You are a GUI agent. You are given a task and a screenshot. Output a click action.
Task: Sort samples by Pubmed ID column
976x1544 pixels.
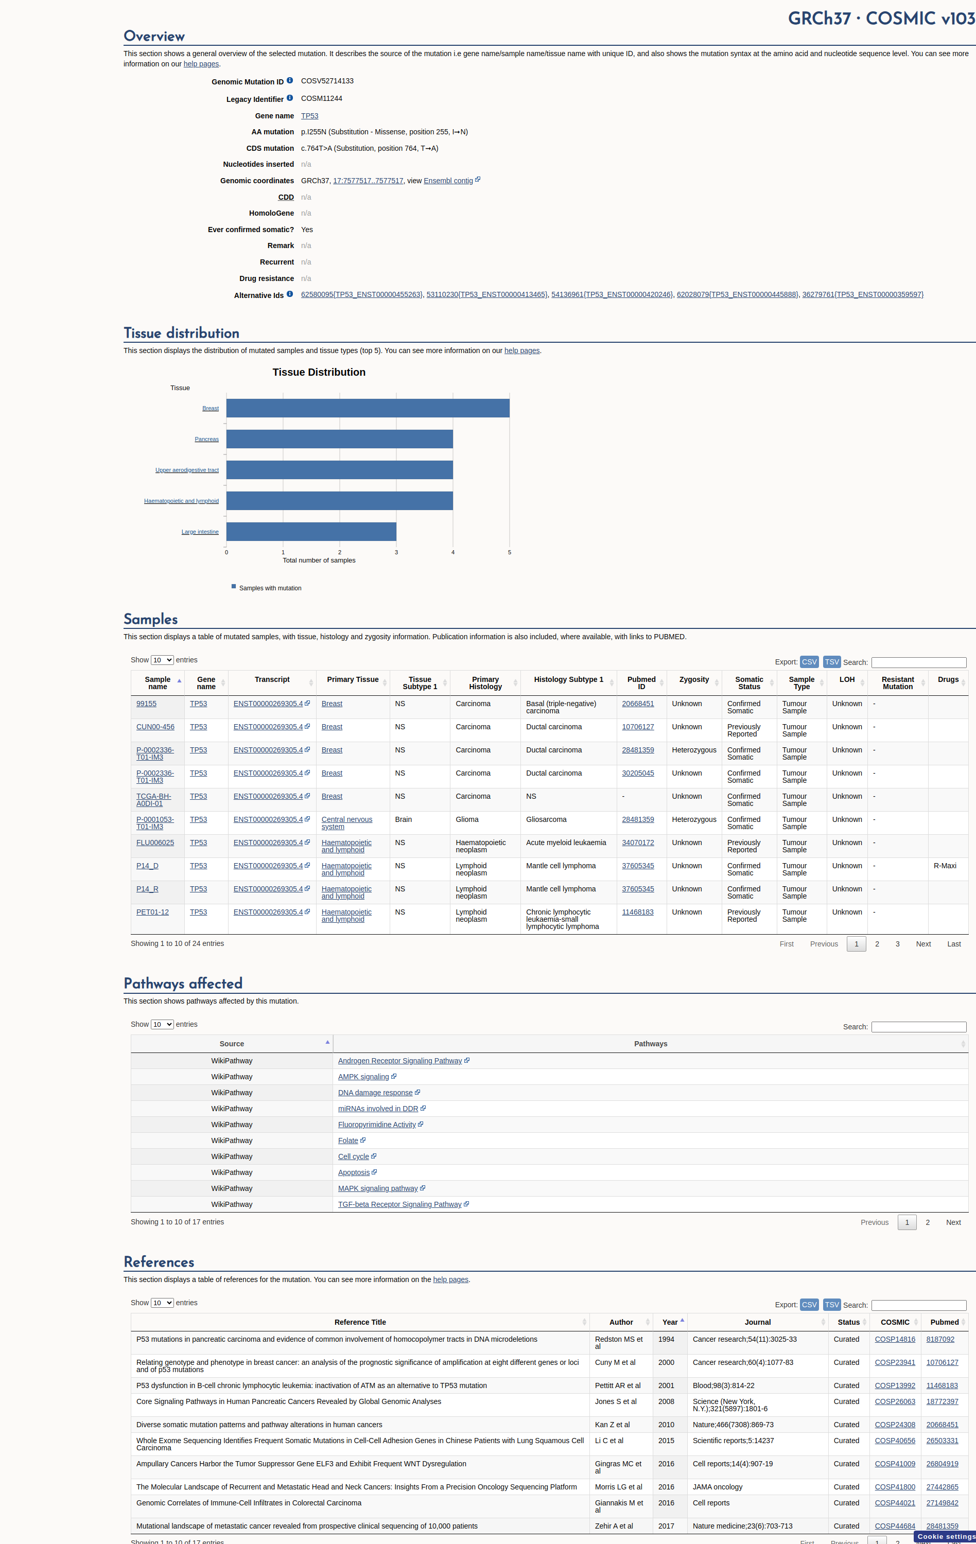tap(641, 683)
